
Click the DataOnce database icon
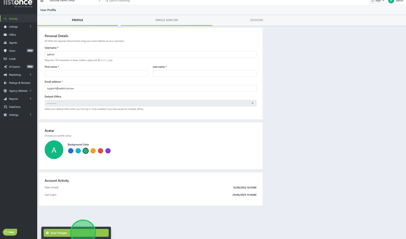(x=5, y=107)
